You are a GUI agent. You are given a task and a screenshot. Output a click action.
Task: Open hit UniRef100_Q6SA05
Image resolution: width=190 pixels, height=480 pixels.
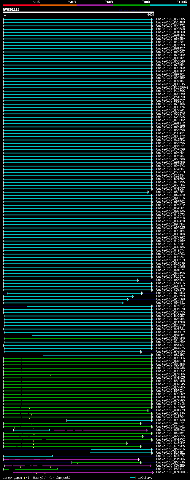coord(170,19)
